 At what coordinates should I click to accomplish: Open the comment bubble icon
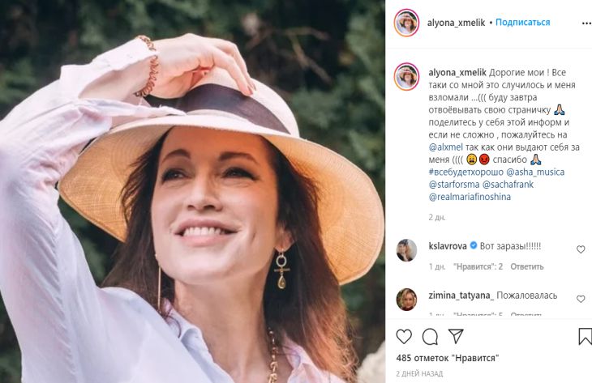tap(430, 336)
